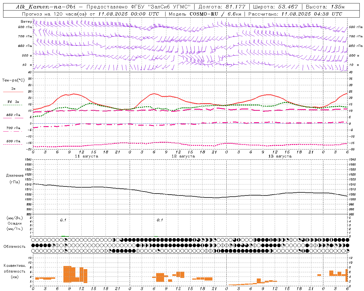Viewport: 364px width, 291px height.
Task: Click the Ветер wind panel label
Action: 26,22
